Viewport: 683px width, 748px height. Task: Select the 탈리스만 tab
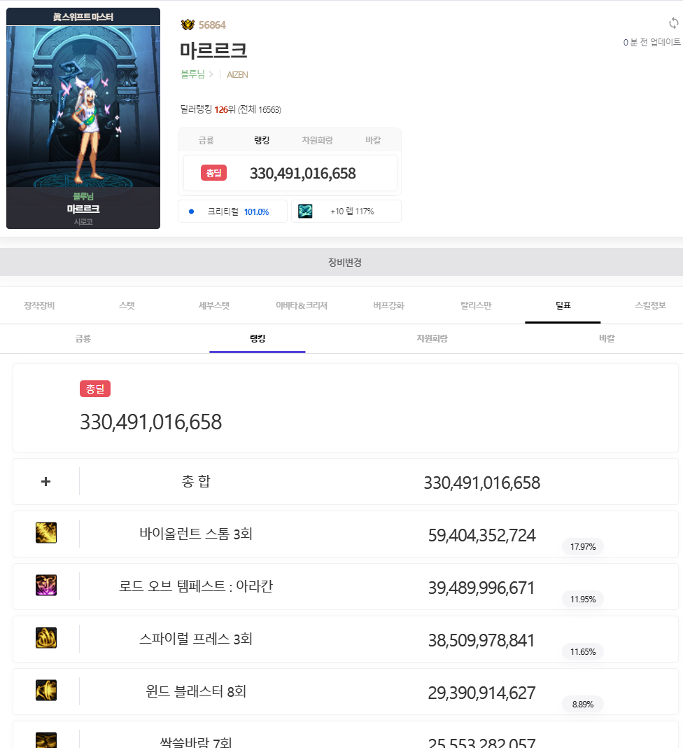click(x=476, y=306)
